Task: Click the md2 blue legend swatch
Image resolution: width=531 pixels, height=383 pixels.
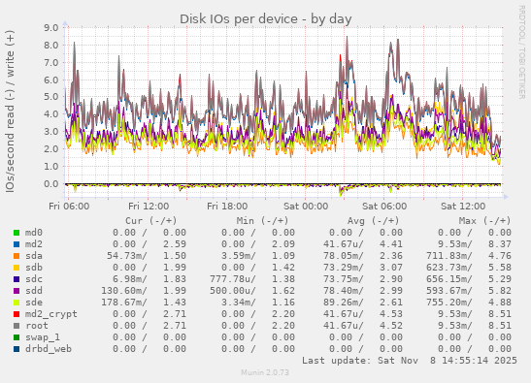Action: pos(17,244)
